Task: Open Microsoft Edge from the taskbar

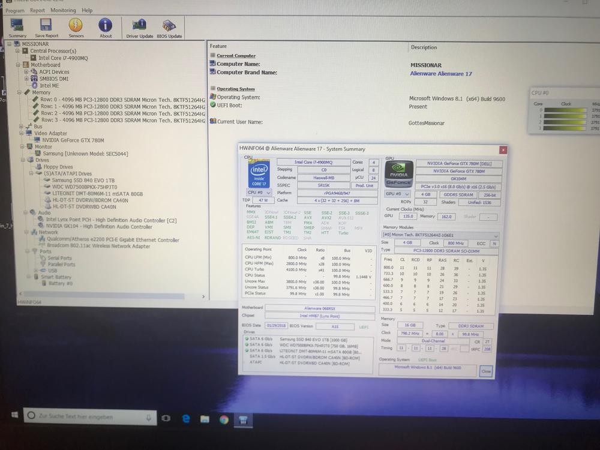Action: point(186,419)
